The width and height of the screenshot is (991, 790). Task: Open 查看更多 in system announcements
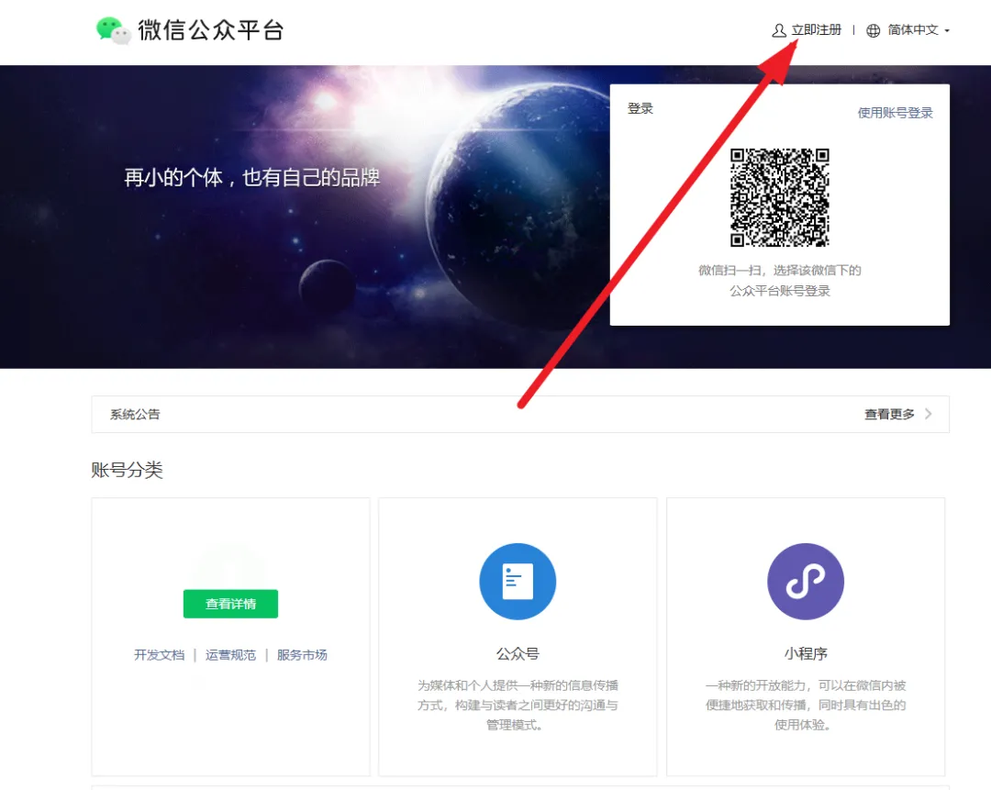pyautogui.click(x=889, y=415)
